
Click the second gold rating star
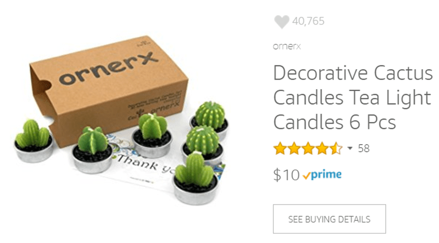pos(294,148)
